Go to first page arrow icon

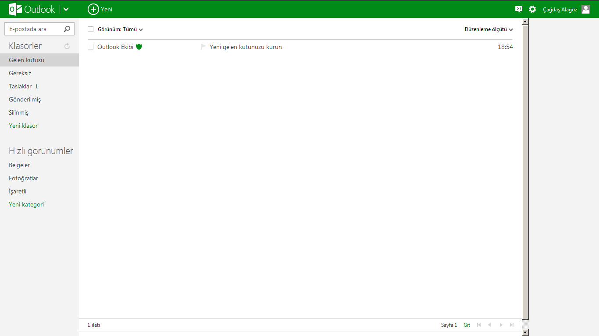click(x=479, y=325)
